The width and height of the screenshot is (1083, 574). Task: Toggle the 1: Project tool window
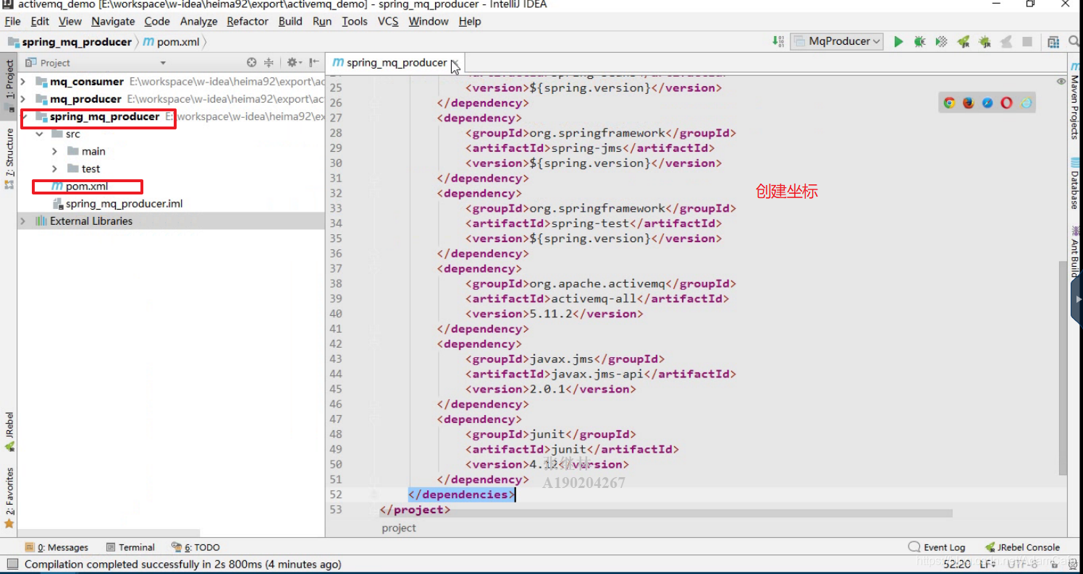tap(9, 85)
